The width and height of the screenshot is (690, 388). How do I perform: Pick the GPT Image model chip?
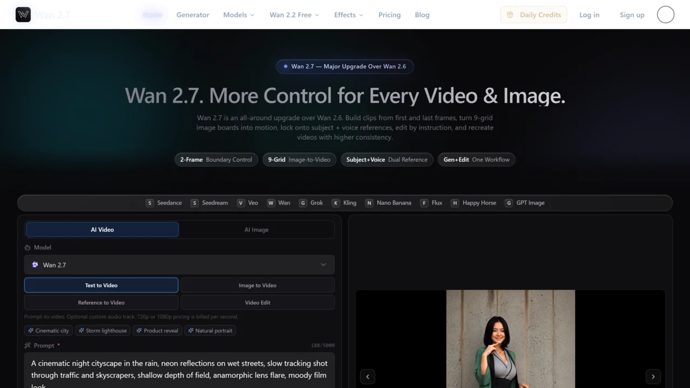pos(525,203)
